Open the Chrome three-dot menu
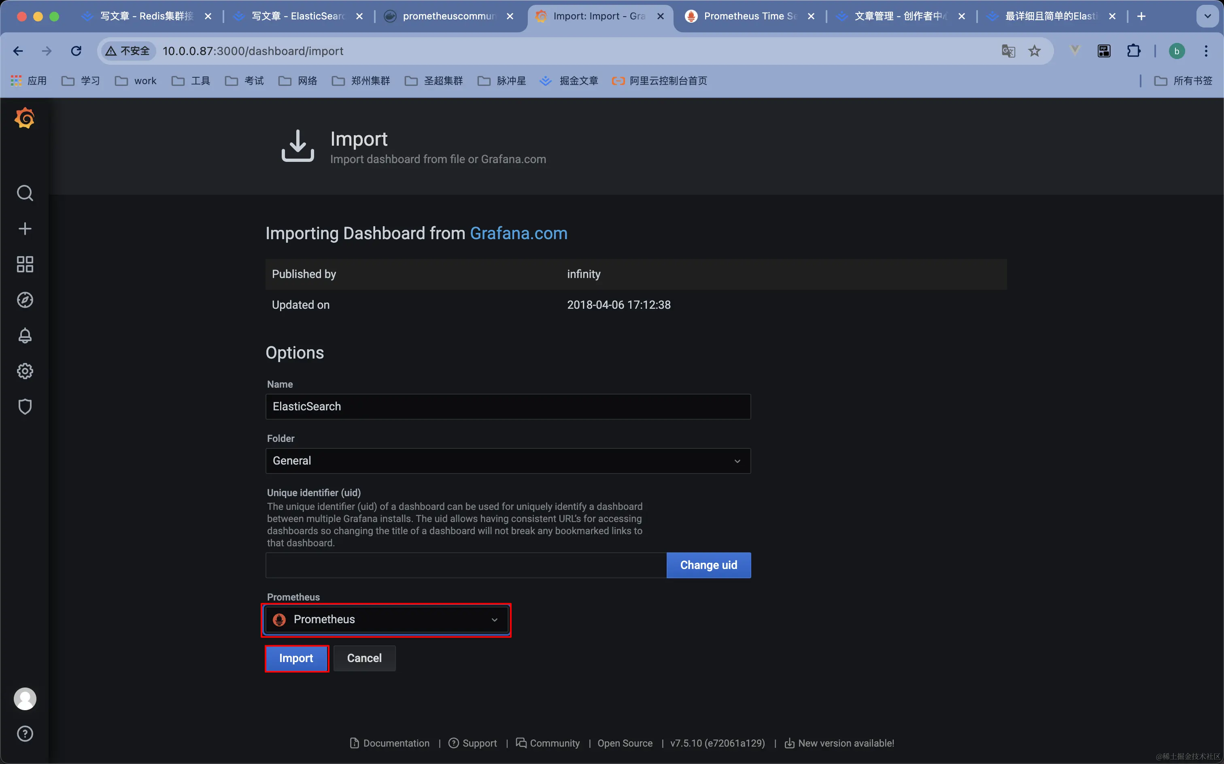Screen dimensions: 1224x764 pyautogui.click(x=1206, y=51)
